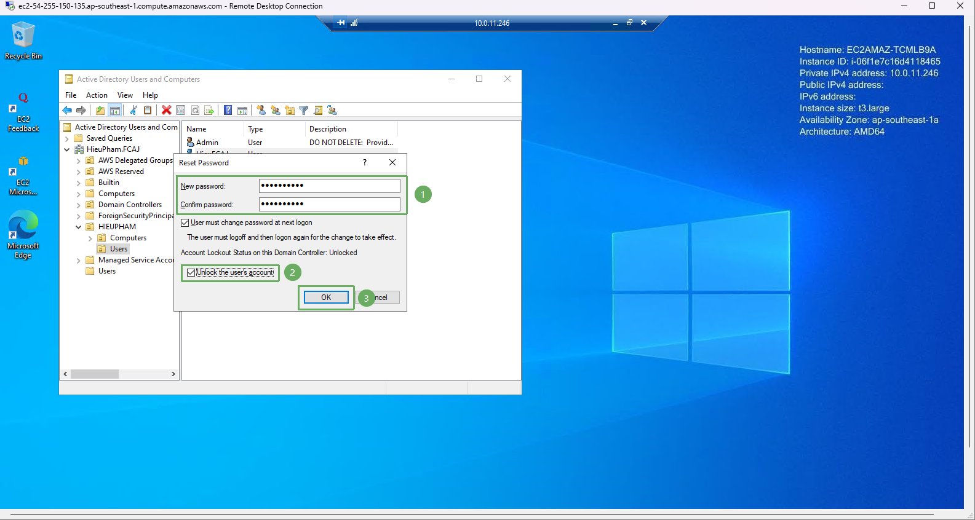Click the Cut scissors icon
975x520 pixels.
tap(133, 111)
